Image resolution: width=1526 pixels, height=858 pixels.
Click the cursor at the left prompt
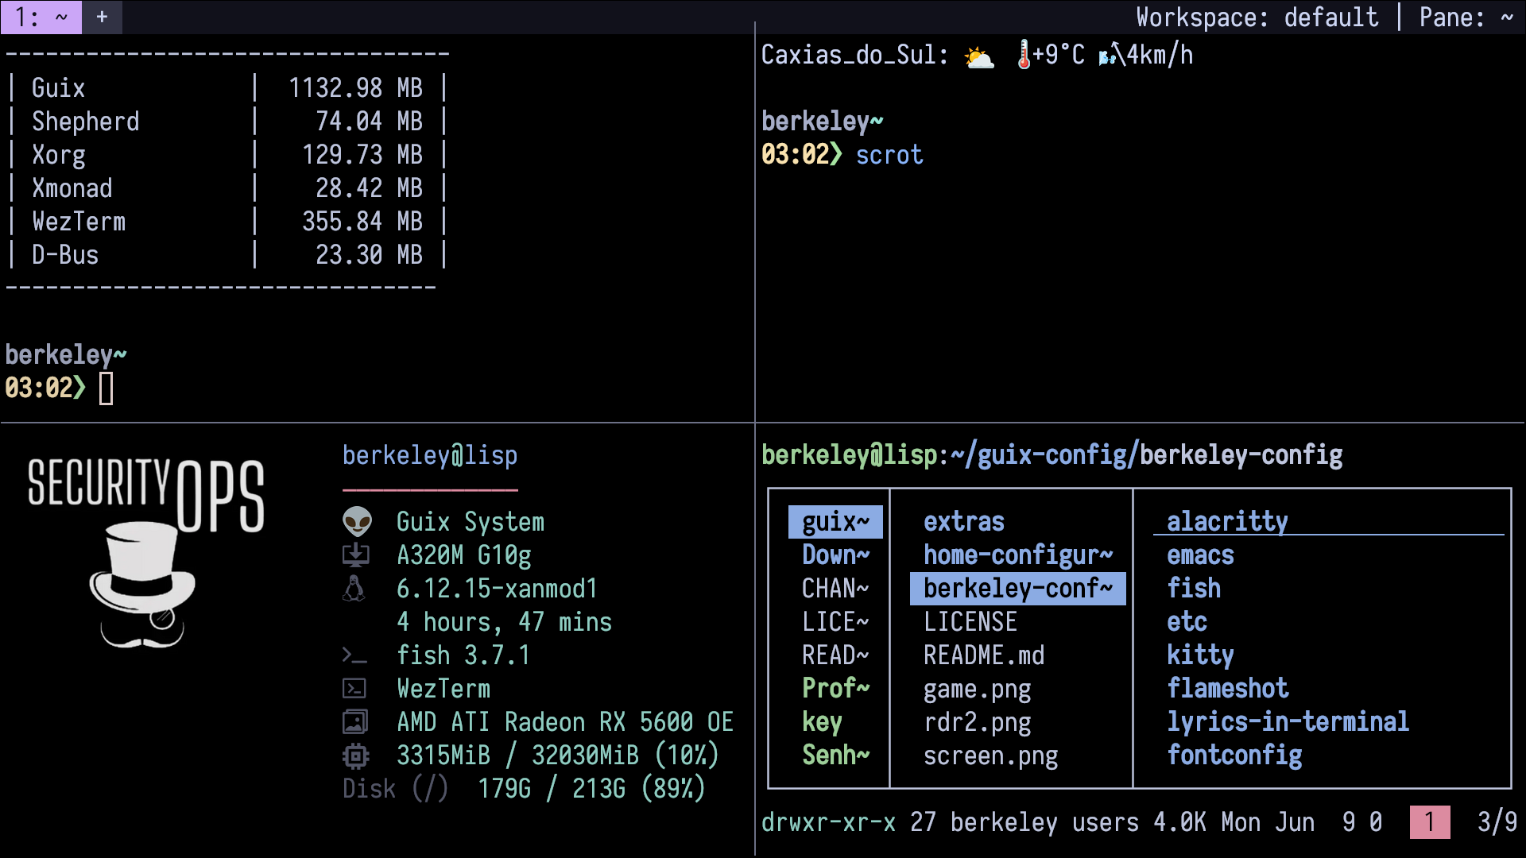(106, 388)
